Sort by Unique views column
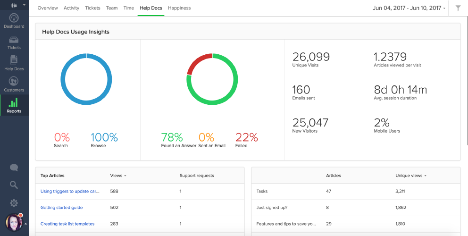The width and height of the screenshot is (468, 236). [410, 176]
